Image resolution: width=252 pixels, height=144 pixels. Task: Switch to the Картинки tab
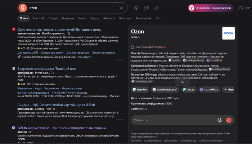(x=68, y=18)
